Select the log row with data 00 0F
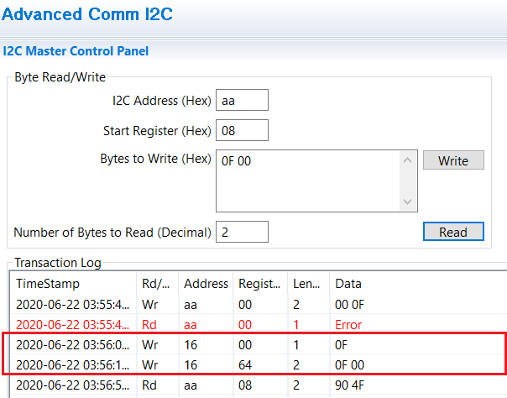The image size is (507, 398). (x=259, y=305)
